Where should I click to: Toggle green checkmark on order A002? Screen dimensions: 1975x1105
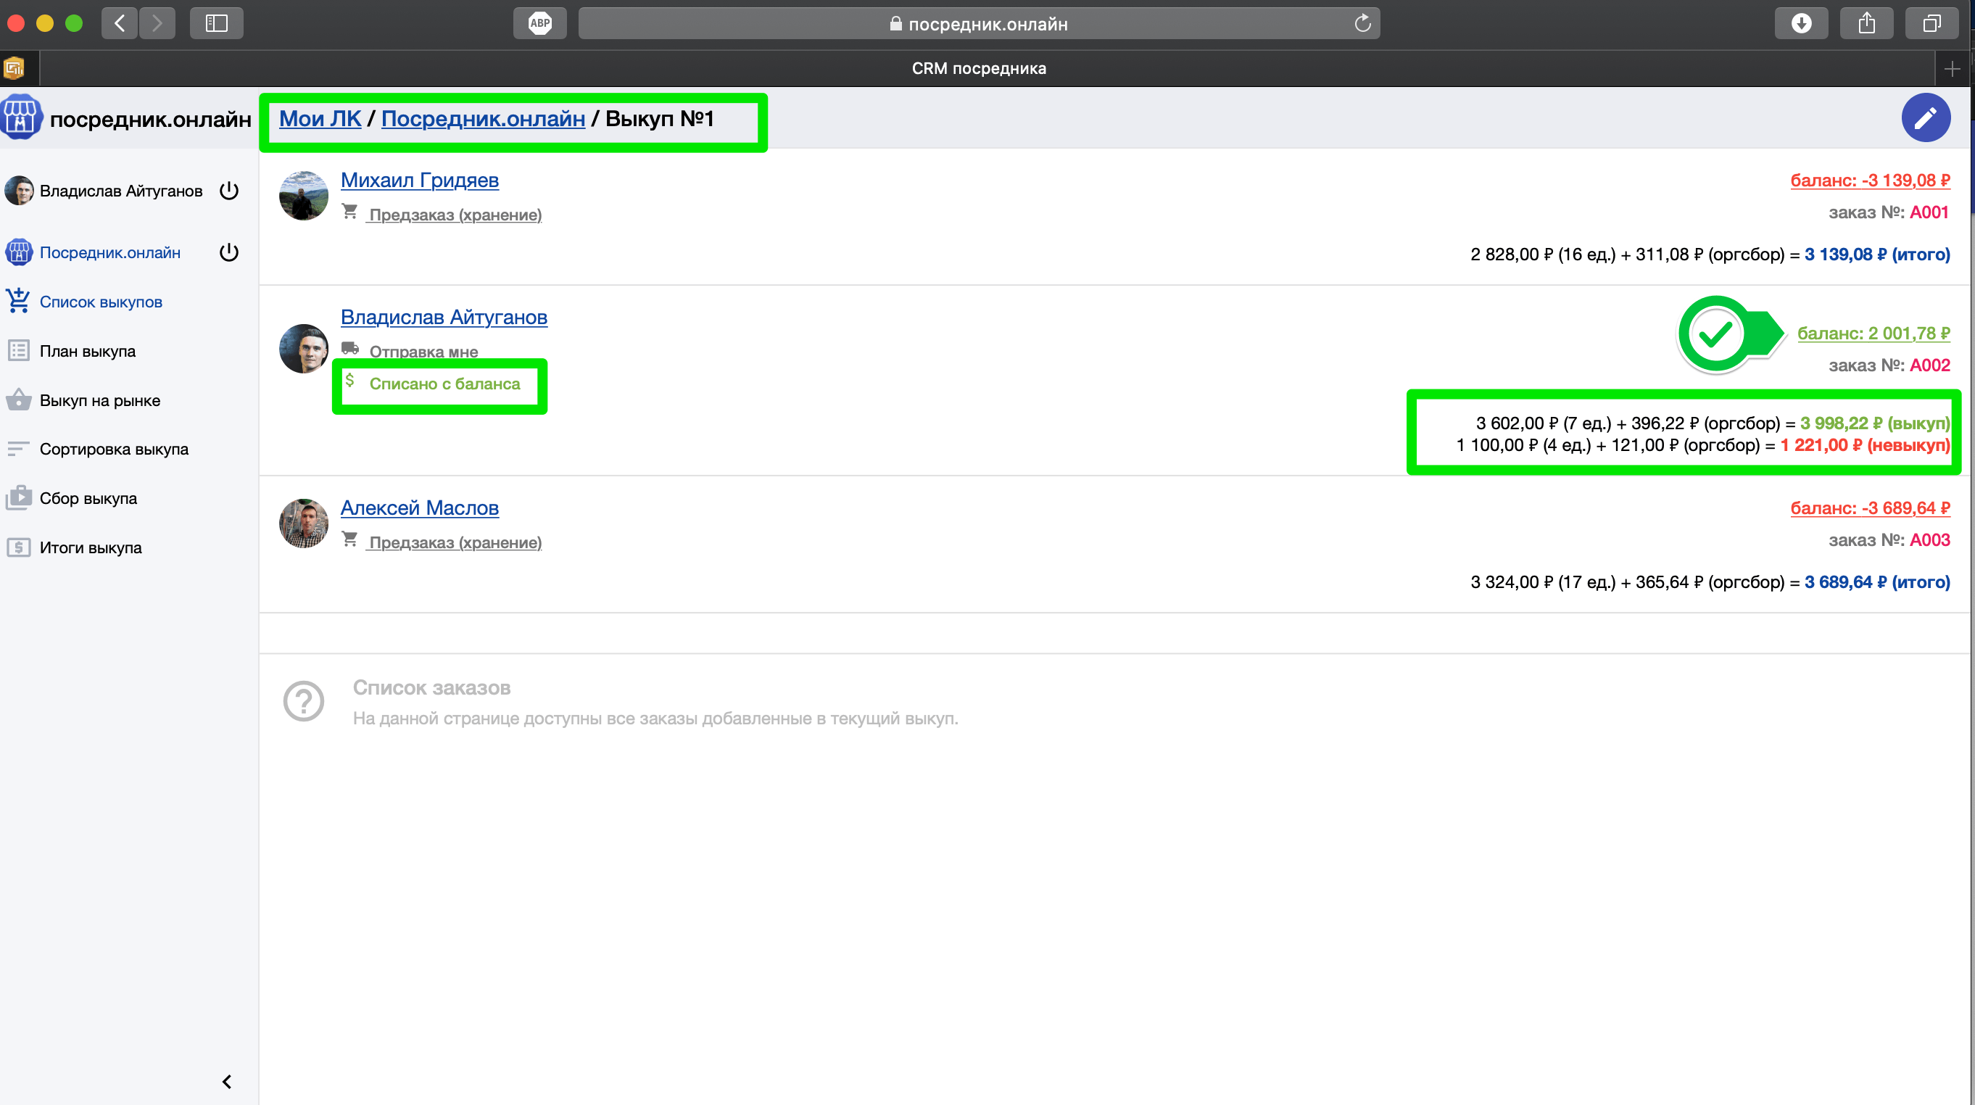coord(1715,334)
